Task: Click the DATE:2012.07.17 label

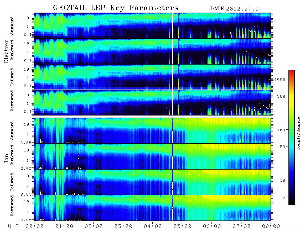Action: tap(236, 9)
